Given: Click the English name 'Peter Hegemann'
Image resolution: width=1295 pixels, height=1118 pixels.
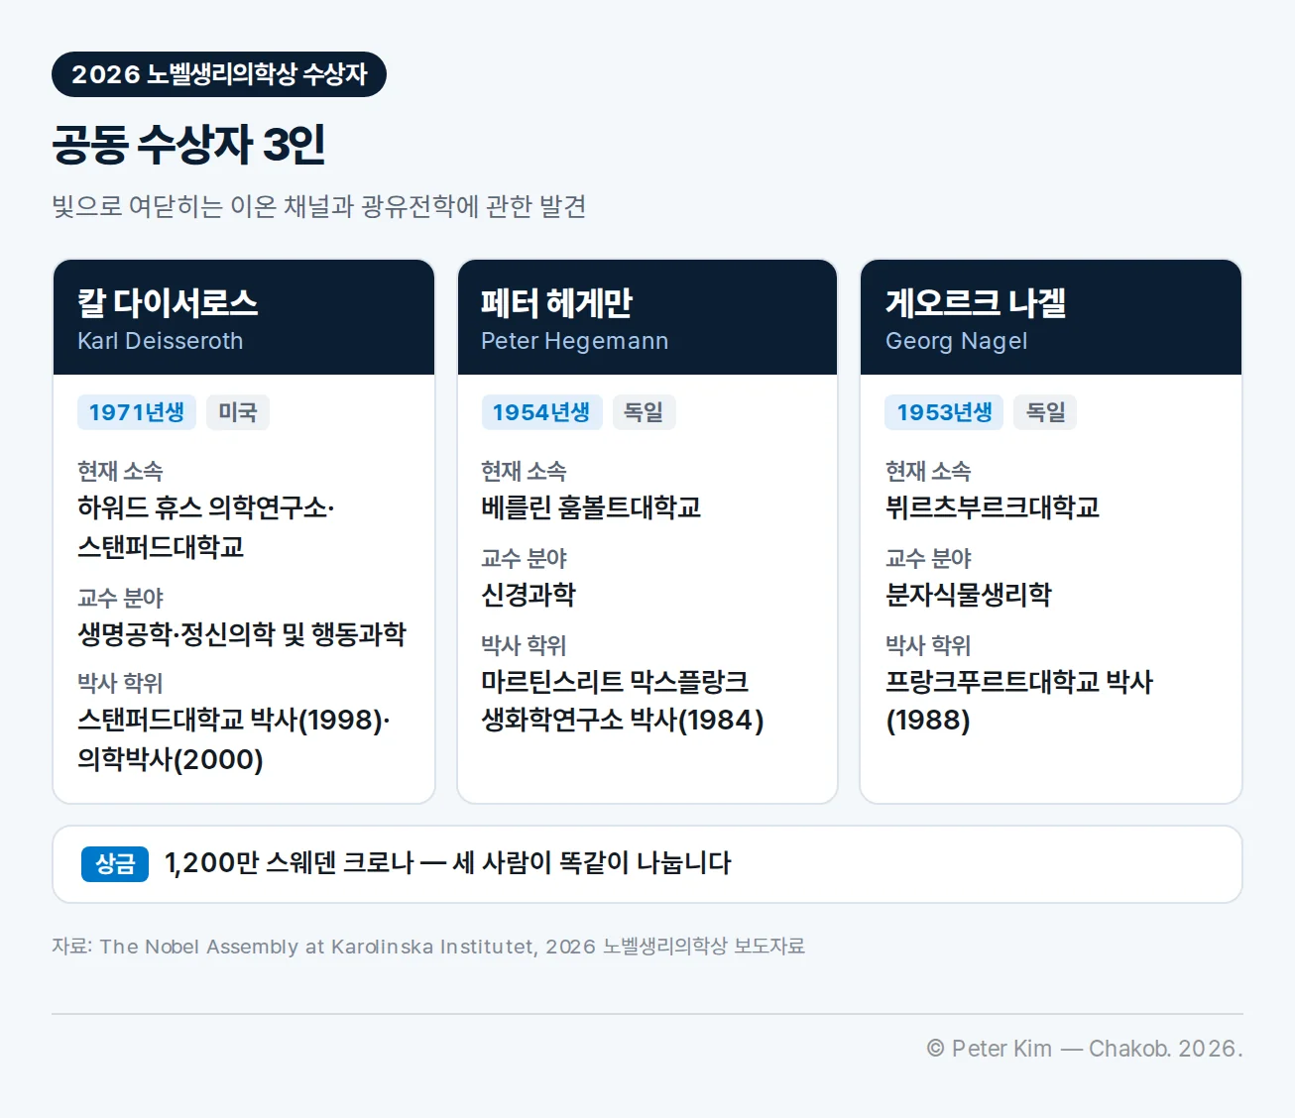Looking at the screenshot, I should pos(575,341).
